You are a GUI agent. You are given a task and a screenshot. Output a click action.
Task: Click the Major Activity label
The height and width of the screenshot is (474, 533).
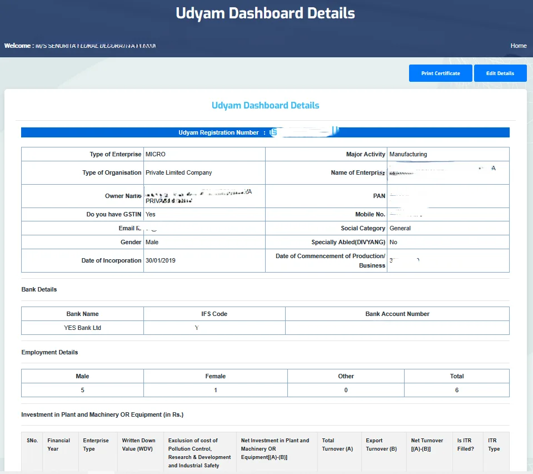tap(365, 154)
